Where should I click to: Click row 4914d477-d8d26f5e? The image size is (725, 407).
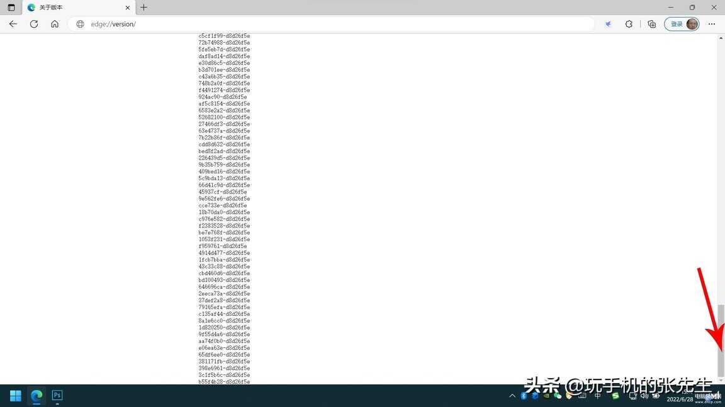coord(224,253)
